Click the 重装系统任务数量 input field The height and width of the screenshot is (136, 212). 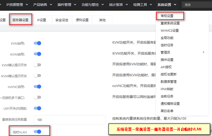[70, 120]
